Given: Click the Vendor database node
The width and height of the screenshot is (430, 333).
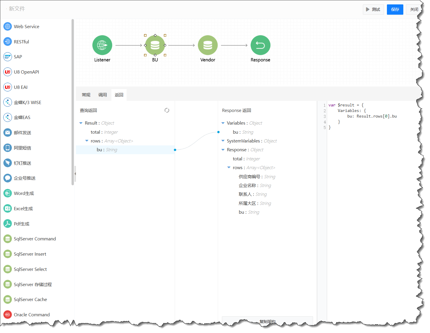Looking at the screenshot, I should pyautogui.click(x=208, y=45).
